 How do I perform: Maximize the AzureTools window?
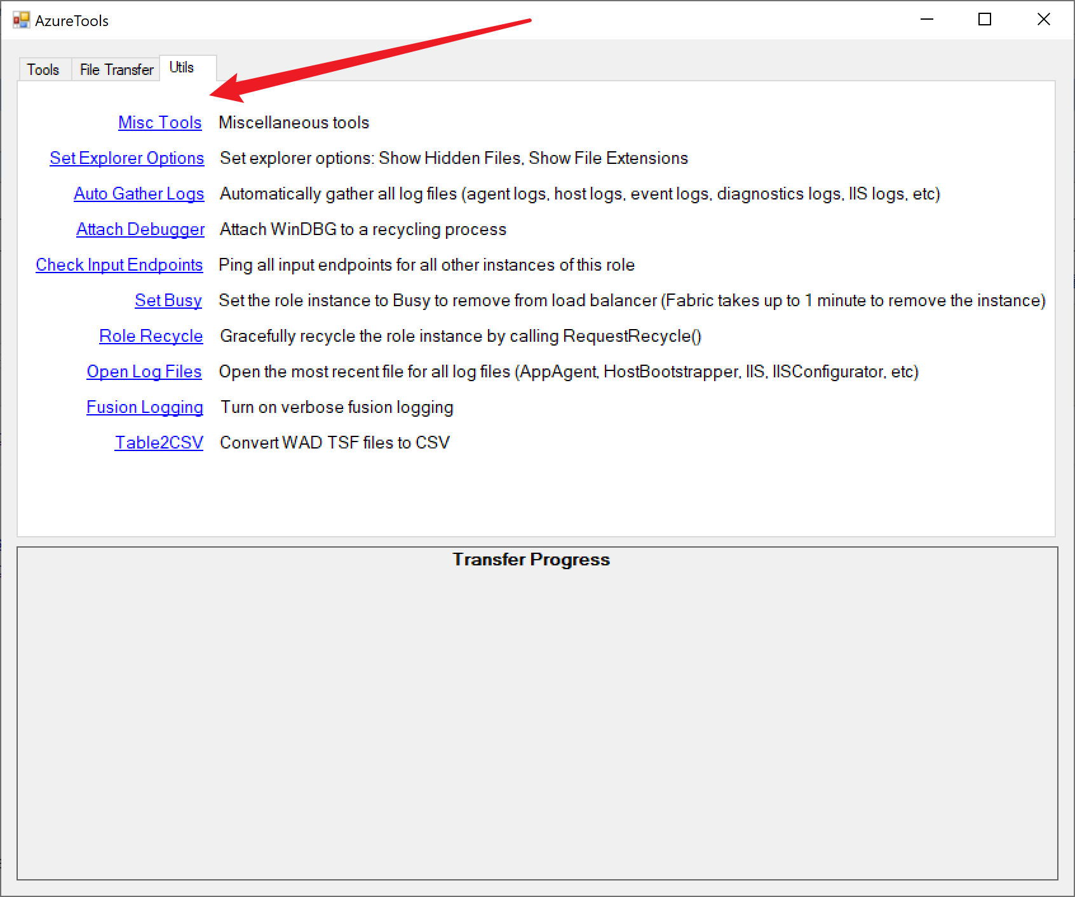[985, 20]
